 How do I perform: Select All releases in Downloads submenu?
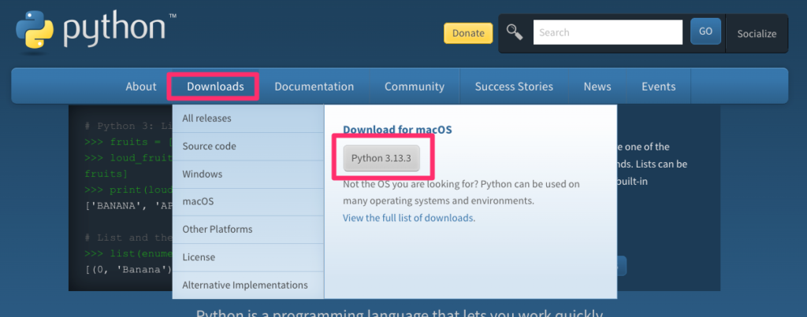(248, 118)
